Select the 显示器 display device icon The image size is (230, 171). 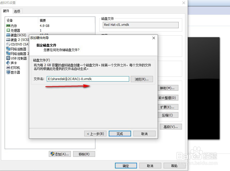click(13, 72)
